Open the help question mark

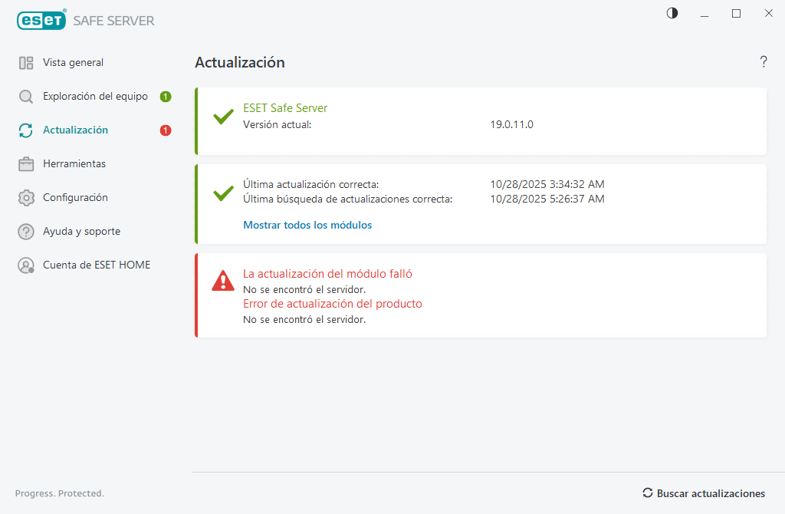[764, 62]
